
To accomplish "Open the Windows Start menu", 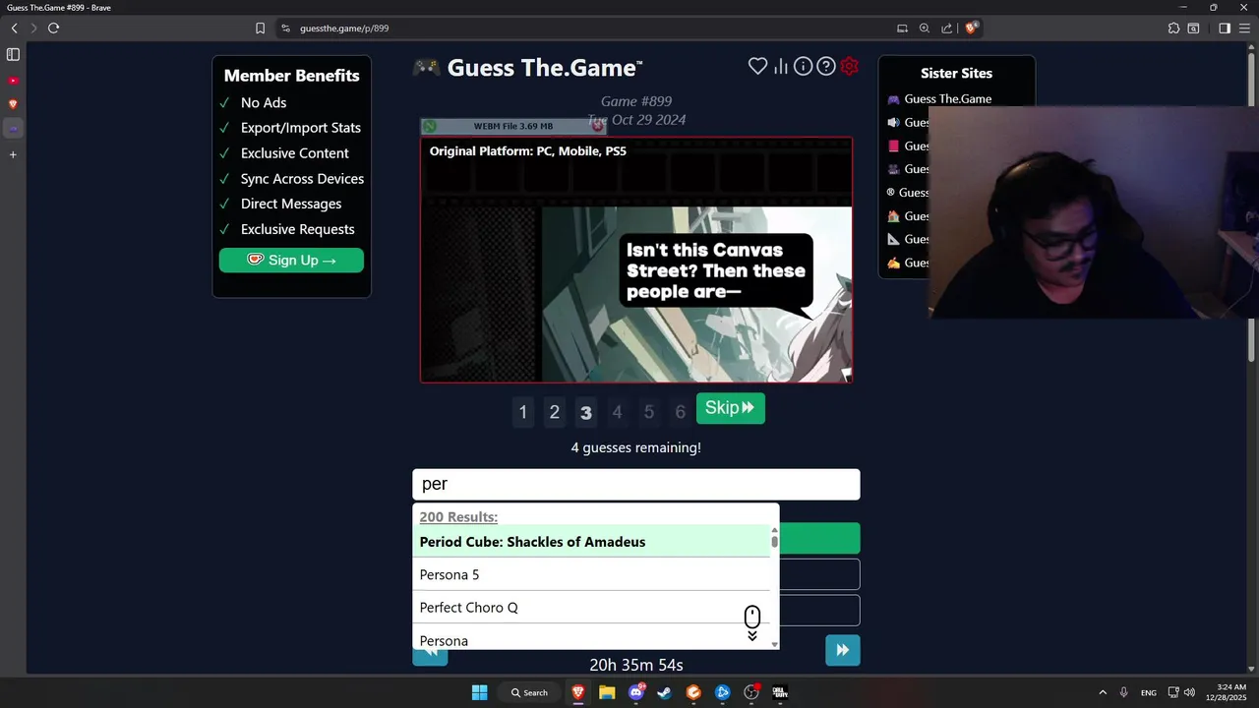I will 479,692.
